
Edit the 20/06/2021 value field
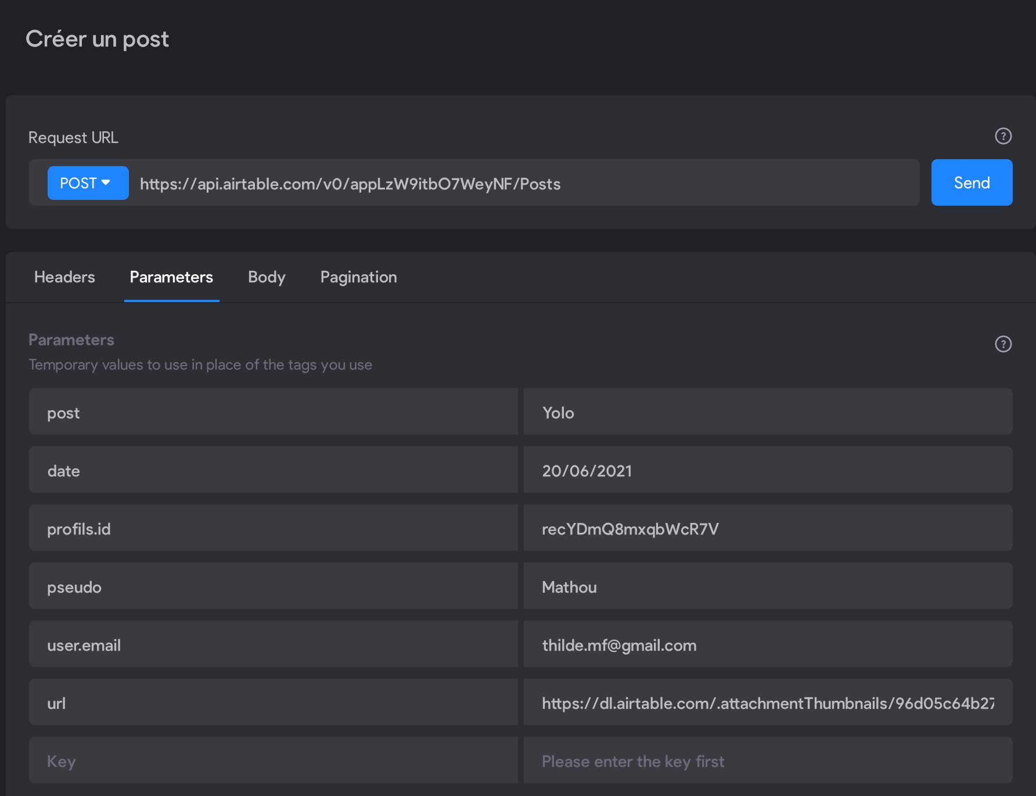768,470
